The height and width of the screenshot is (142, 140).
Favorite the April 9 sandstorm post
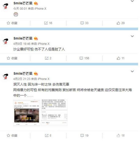(x=12, y=58)
